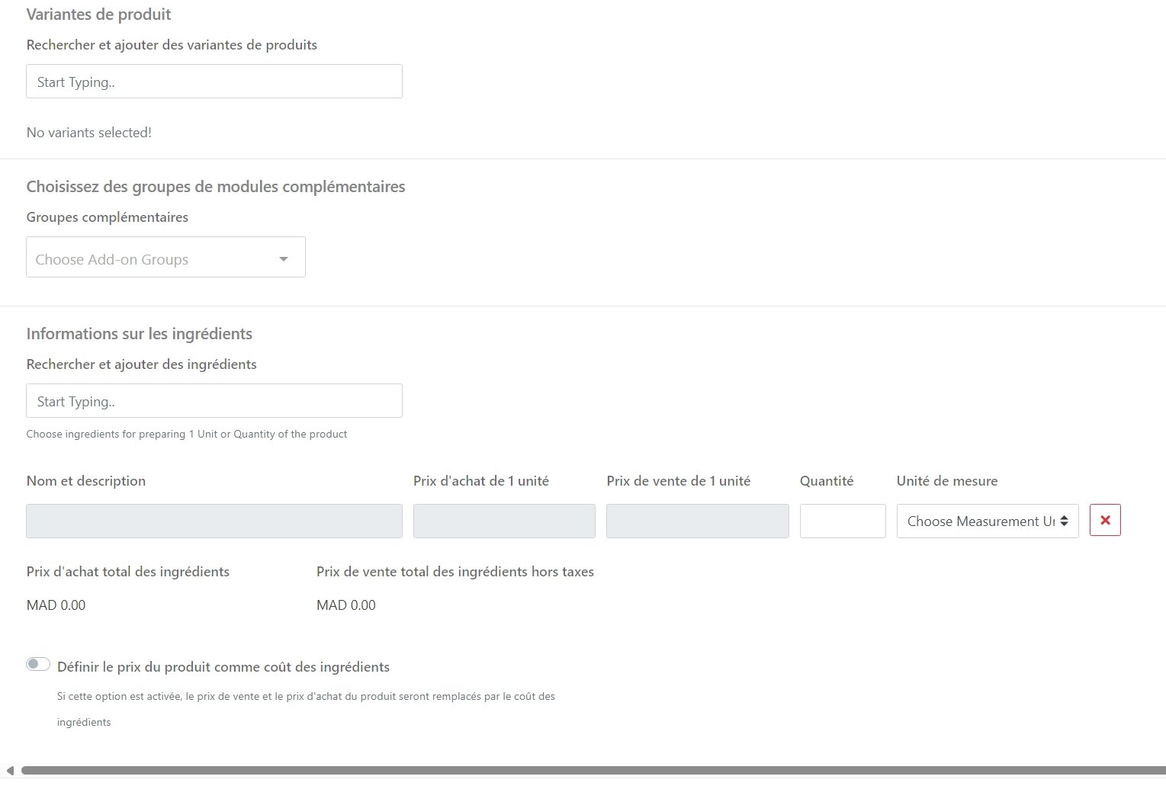Click the horizontal scrollbar left arrow
This screenshot has width=1166, height=786.
[9, 771]
